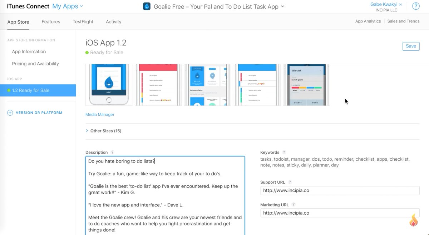
Task: Switch to the App Store tab
Action: [x=18, y=22]
